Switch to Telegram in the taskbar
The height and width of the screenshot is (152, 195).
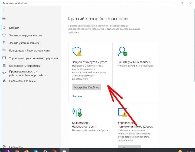[35, 150]
